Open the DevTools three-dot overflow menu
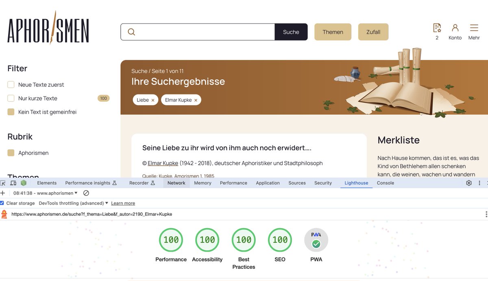Viewport: 488px width, 281px height. click(480, 183)
